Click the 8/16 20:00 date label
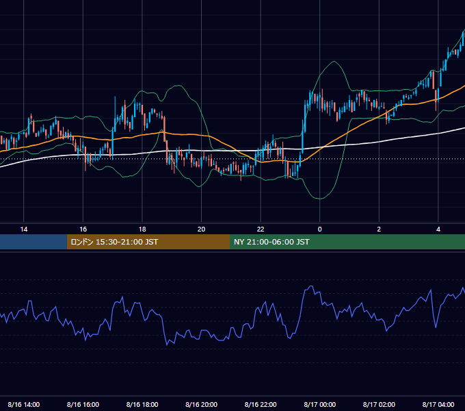This screenshot has width=465, height=411. 201,404
